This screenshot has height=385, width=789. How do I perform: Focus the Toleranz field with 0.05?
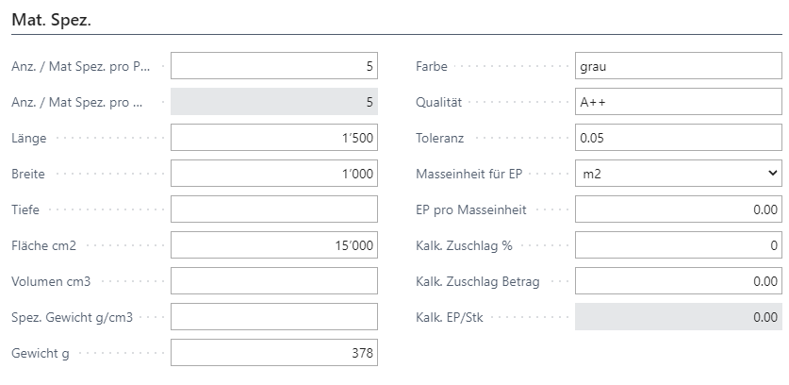(679, 138)
